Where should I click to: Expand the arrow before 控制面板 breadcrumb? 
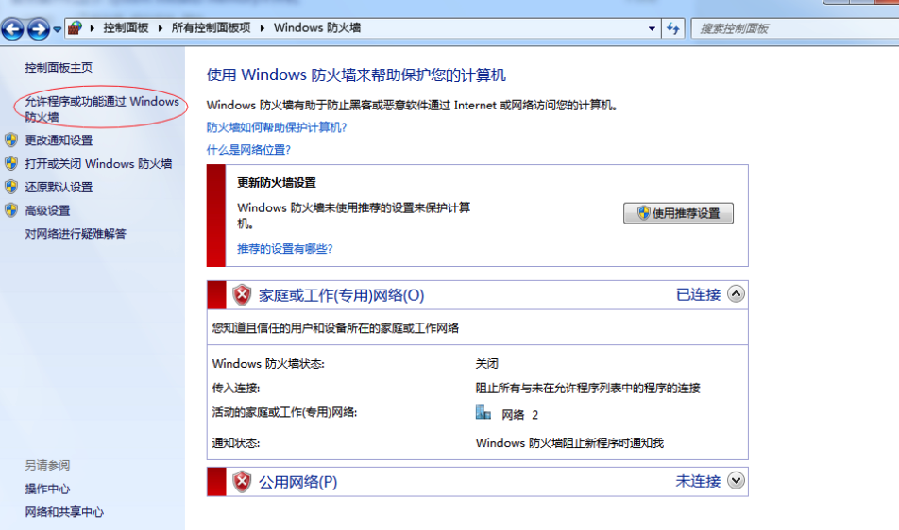click(93, 27)
